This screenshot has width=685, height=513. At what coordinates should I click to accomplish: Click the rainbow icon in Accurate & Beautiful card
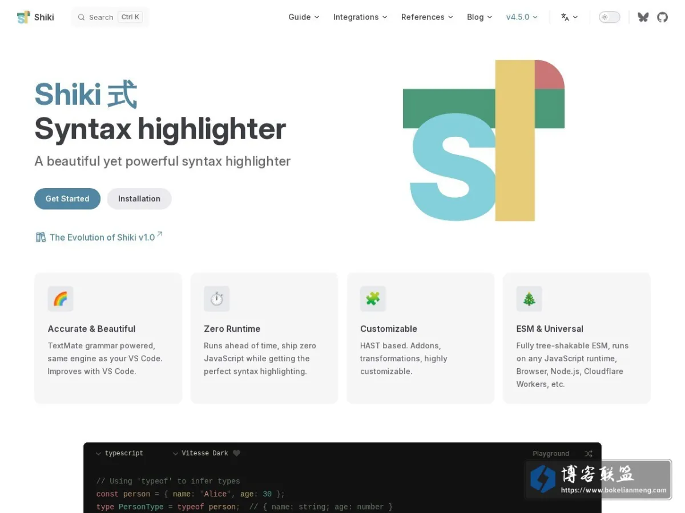tap(61, 299)
